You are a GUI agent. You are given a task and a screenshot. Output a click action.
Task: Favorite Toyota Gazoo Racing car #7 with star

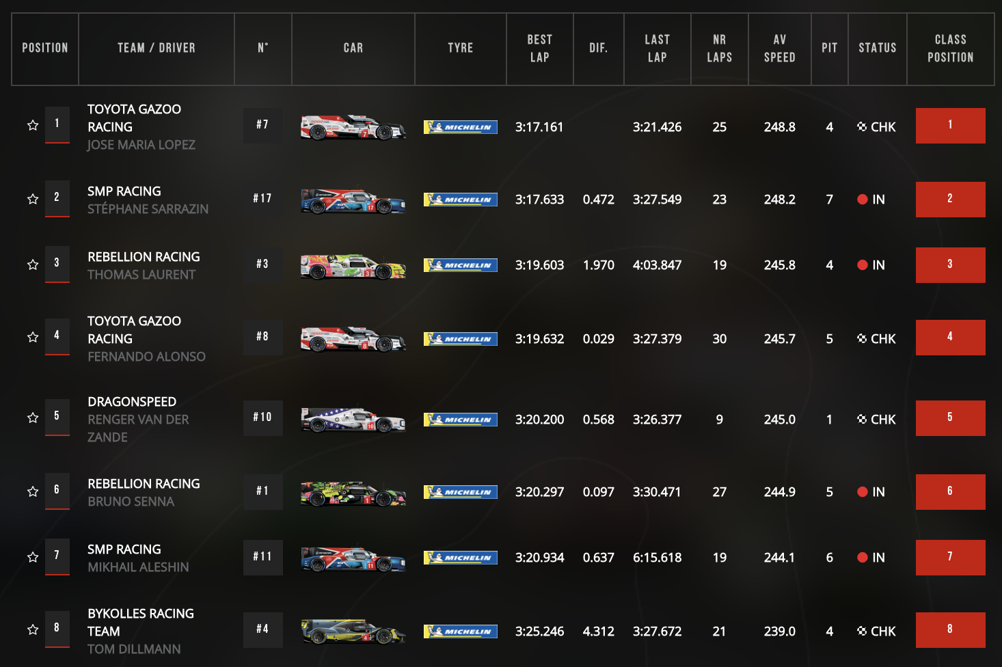point(33,125)
